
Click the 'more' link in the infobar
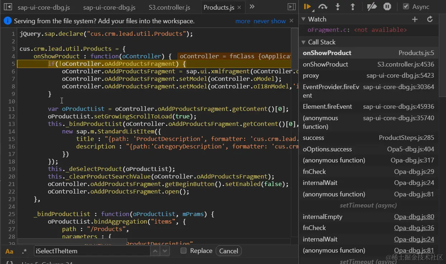coord(243,21)
